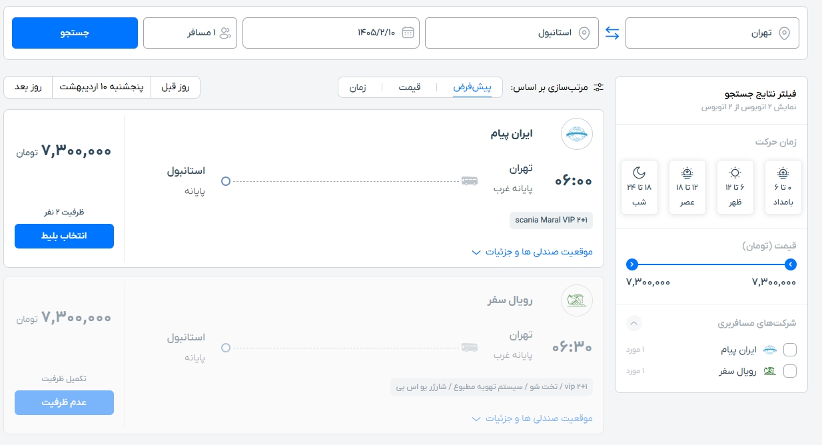The height and width of the screenshot is (445, 822).
Task: Open the ۱ مسافر passenger count dropdown
Action: tap(191, 33)
